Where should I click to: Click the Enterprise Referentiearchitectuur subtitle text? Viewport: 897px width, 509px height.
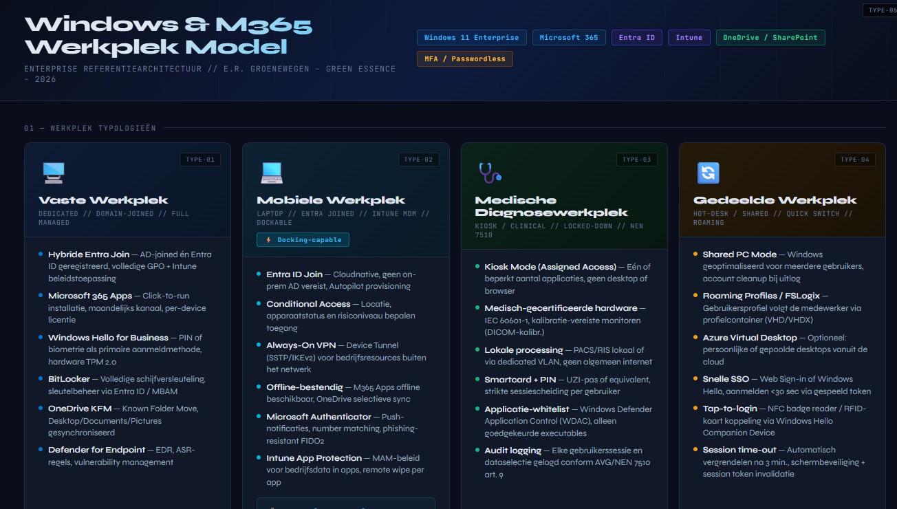(x=210, y=74)
